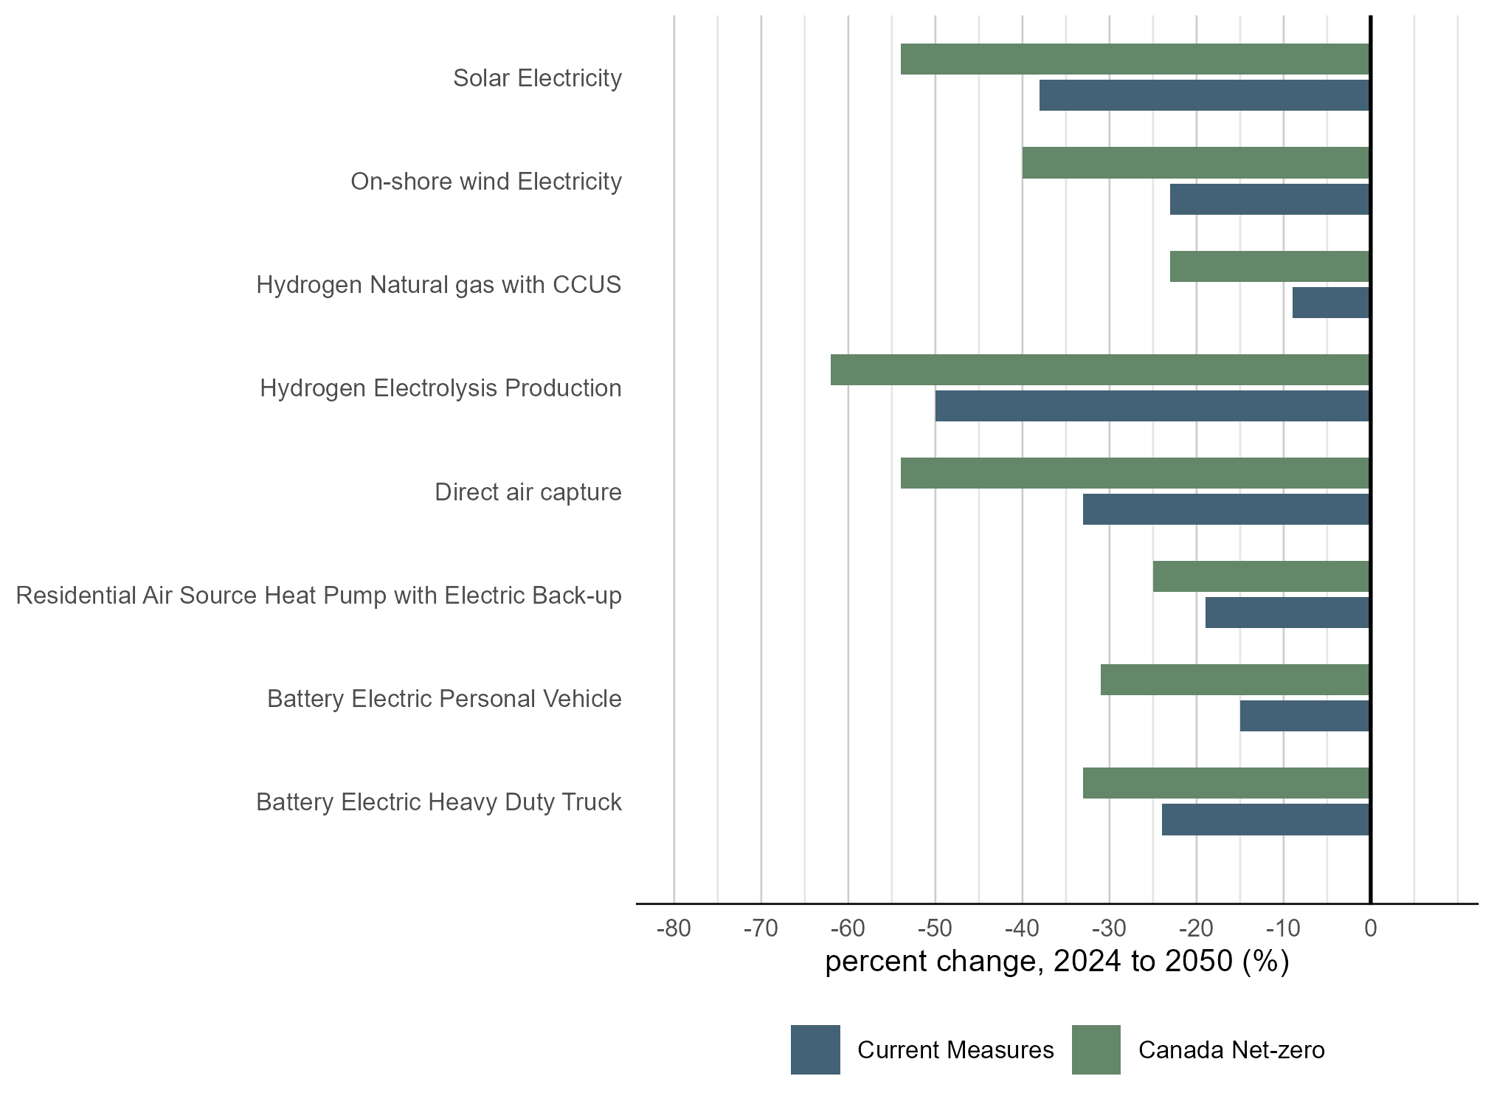This screenshot has width=1494, height=1107.
Task: Click the Hydrogen Natural gas with CCUS blue bar
Action: [1330, 303]
